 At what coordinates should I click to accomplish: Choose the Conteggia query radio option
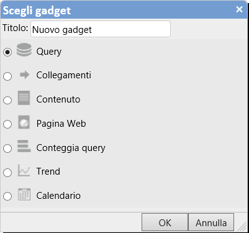pos(7,148)
